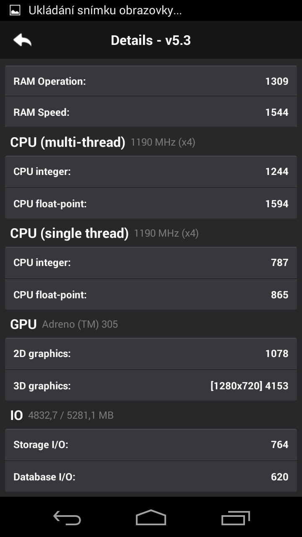Tap single thread CPU integer row
Viewport: 302px width, 537px height.
(151, 263)
